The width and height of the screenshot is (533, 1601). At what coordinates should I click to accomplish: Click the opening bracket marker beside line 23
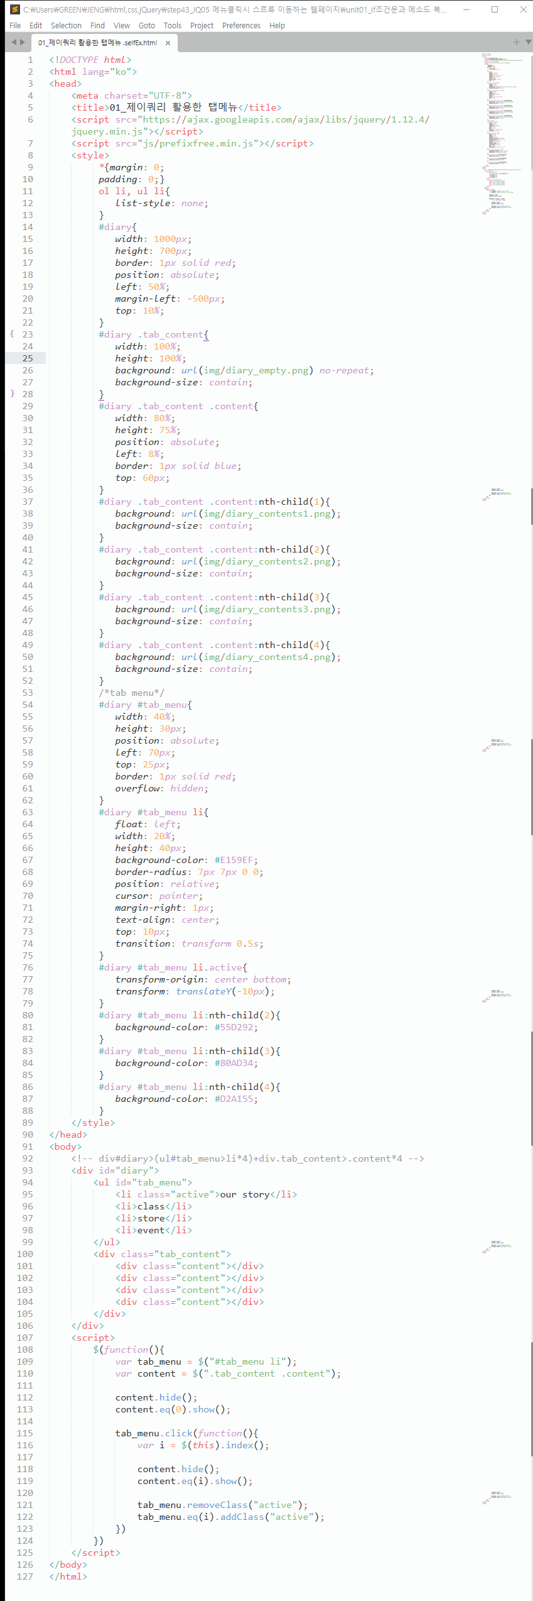12,334
